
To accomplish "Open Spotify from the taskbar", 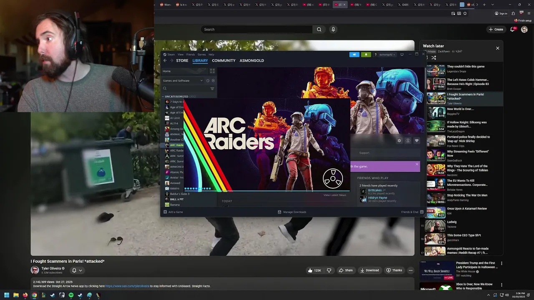I will pos(71,295).
